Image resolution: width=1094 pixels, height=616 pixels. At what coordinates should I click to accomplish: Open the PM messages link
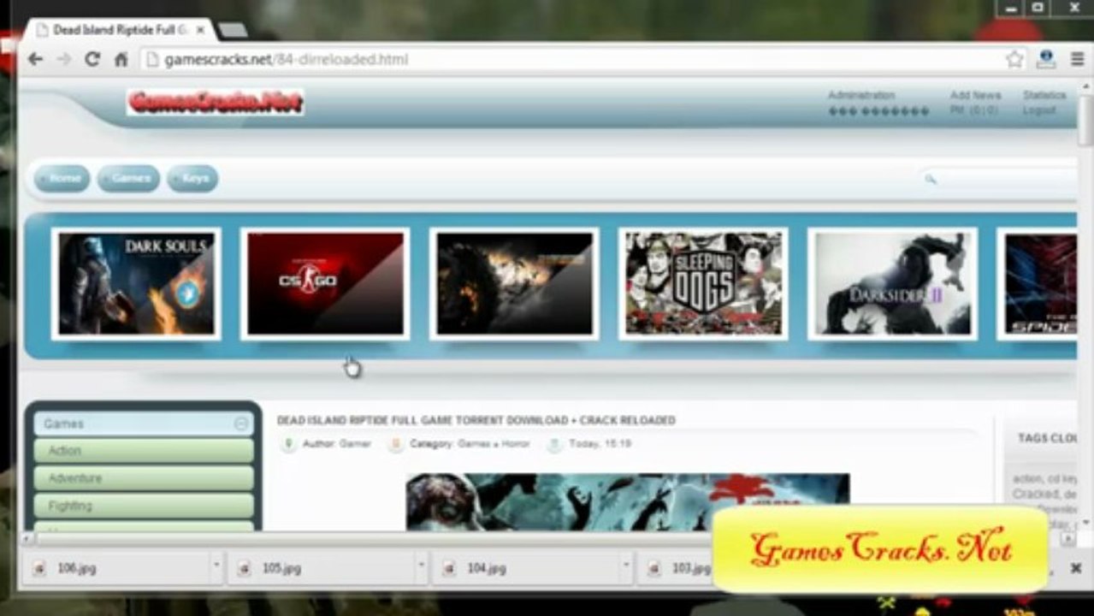pos(973,110)
